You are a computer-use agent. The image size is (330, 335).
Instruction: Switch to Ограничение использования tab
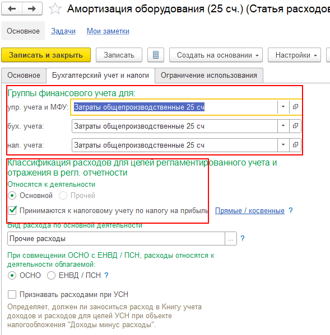click(x=209, y=76)
